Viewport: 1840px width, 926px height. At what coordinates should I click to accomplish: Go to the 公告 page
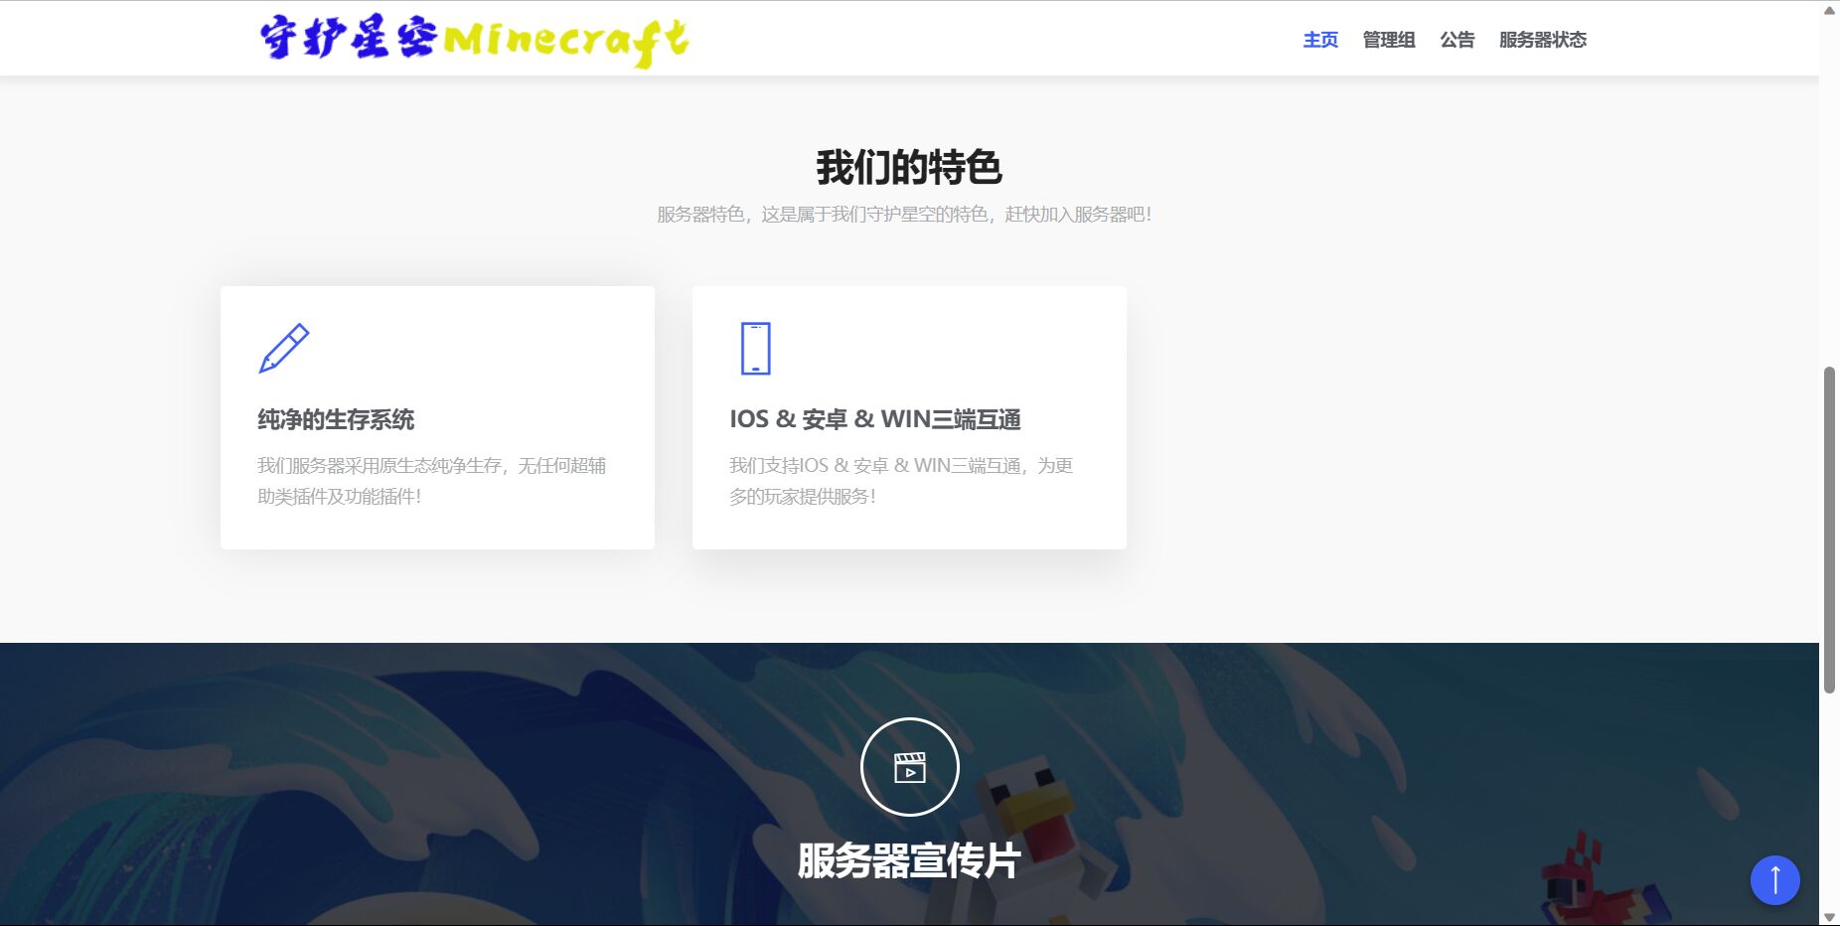pos(1457,40)
